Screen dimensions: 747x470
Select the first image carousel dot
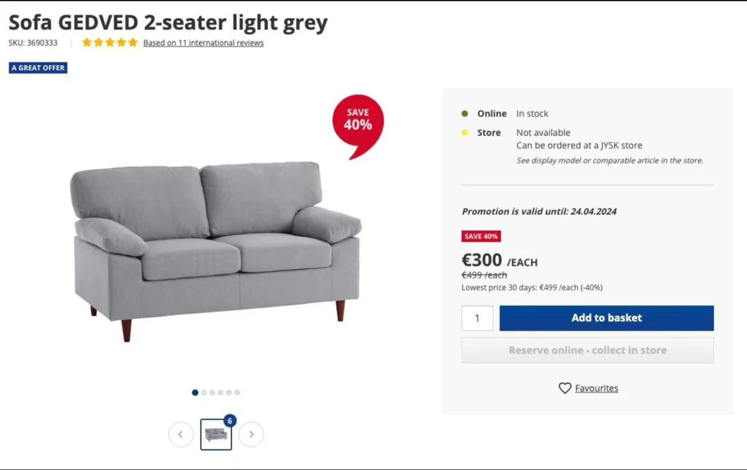[x=195, y=393]
